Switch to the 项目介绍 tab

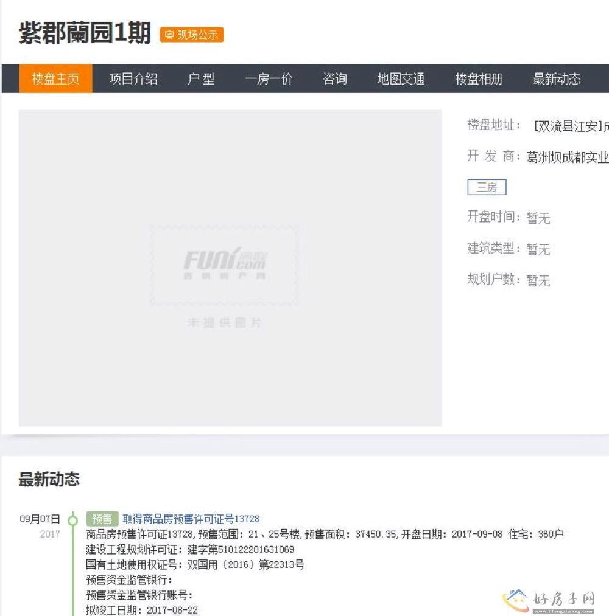point(133,79)
